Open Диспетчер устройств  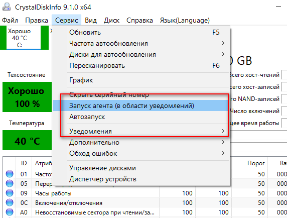click(141, 179)
